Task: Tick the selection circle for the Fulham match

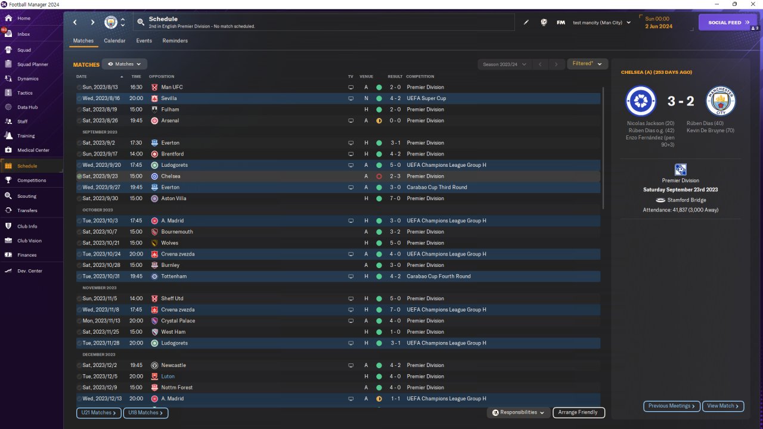Action: (x=79, y=110)
